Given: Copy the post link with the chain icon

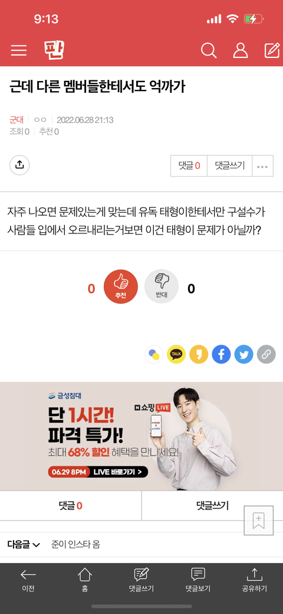Looking at the screenshot, I should [266, 355].
